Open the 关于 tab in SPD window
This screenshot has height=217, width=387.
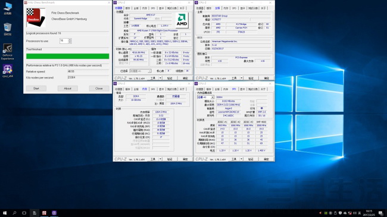pos(263,89)
